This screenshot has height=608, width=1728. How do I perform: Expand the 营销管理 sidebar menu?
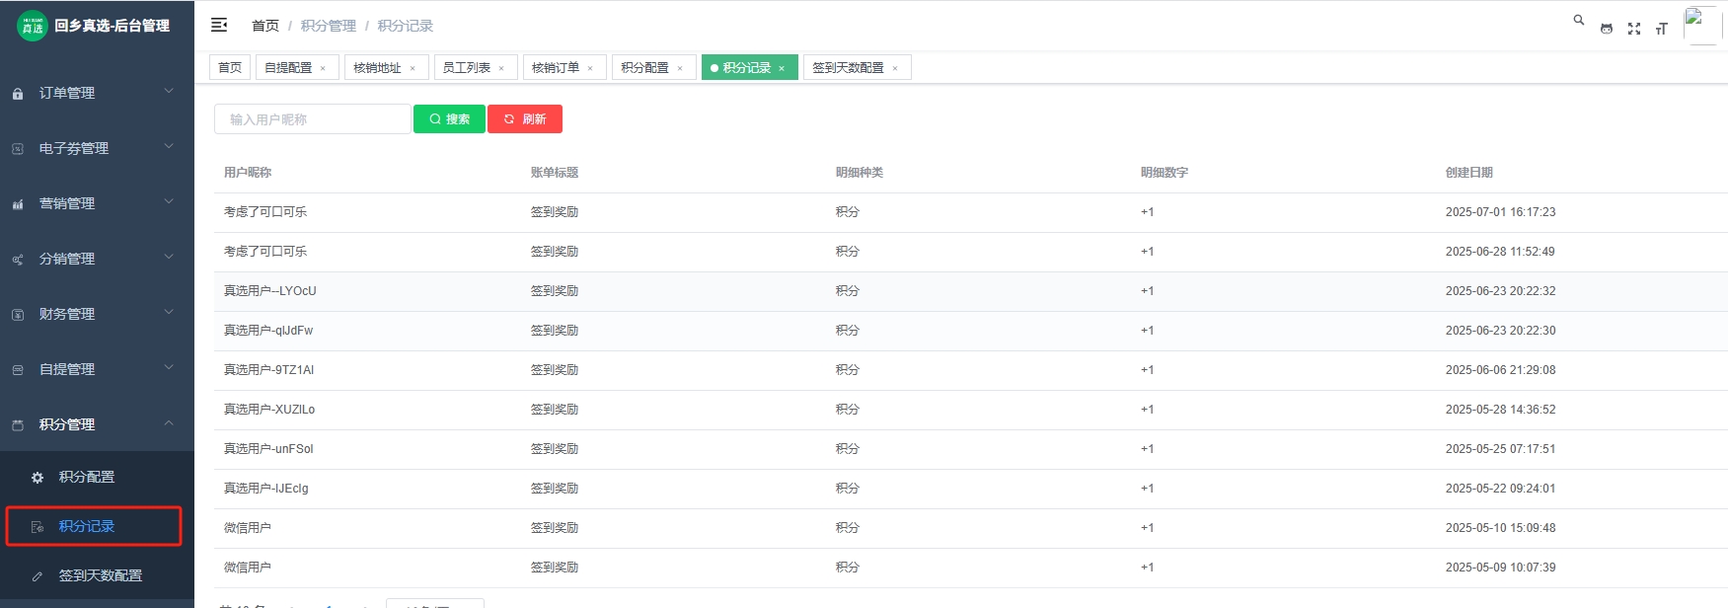point(97,203)
